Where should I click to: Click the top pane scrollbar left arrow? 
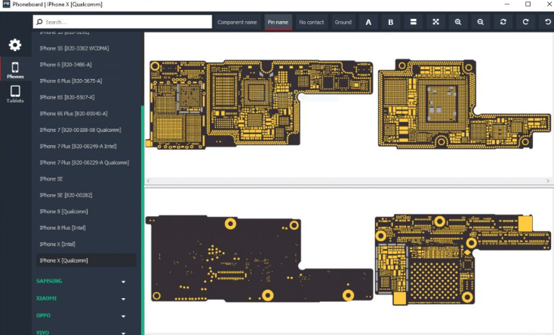[149, 181]
